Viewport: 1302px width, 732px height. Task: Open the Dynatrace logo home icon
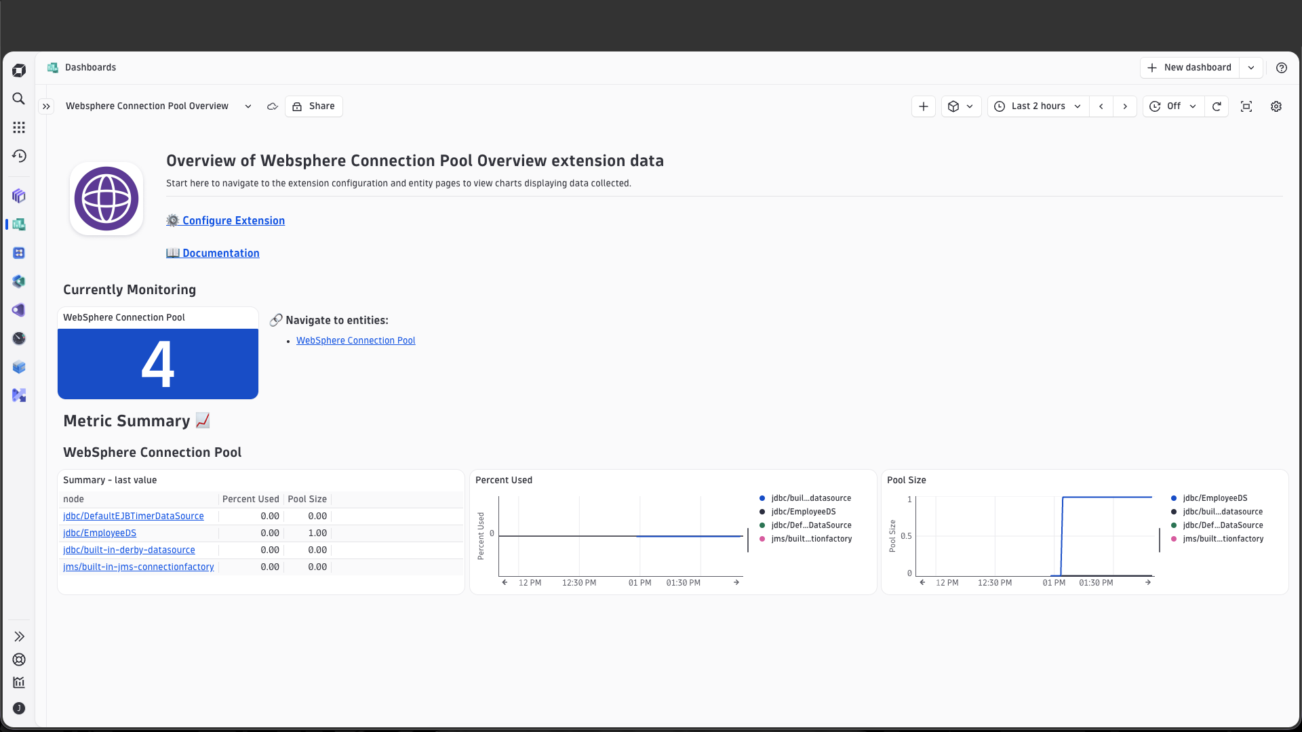point(19,70)
